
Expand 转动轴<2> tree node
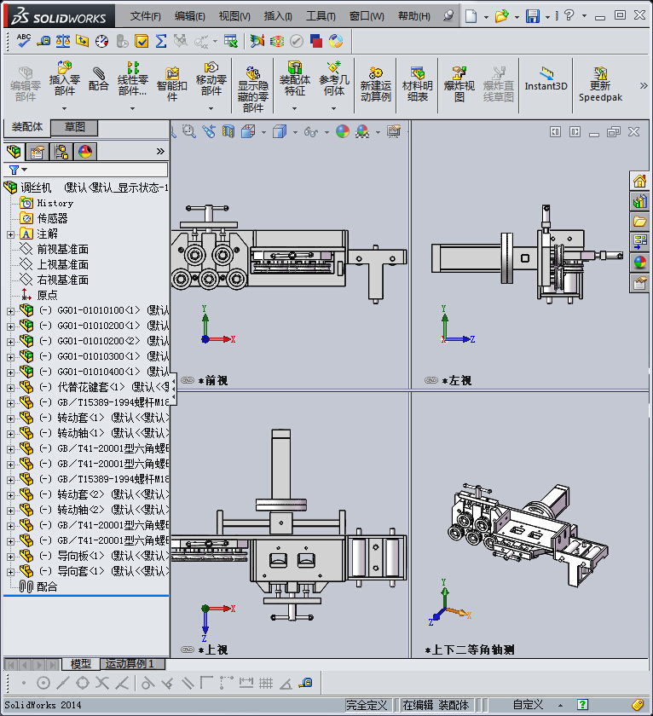(10, 511)
